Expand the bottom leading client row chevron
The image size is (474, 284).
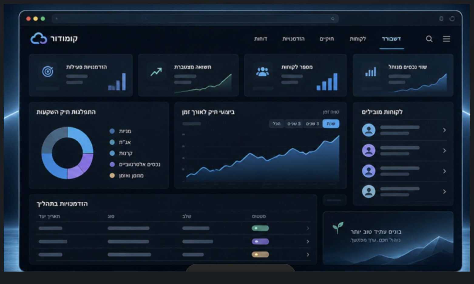pos(444,192)
